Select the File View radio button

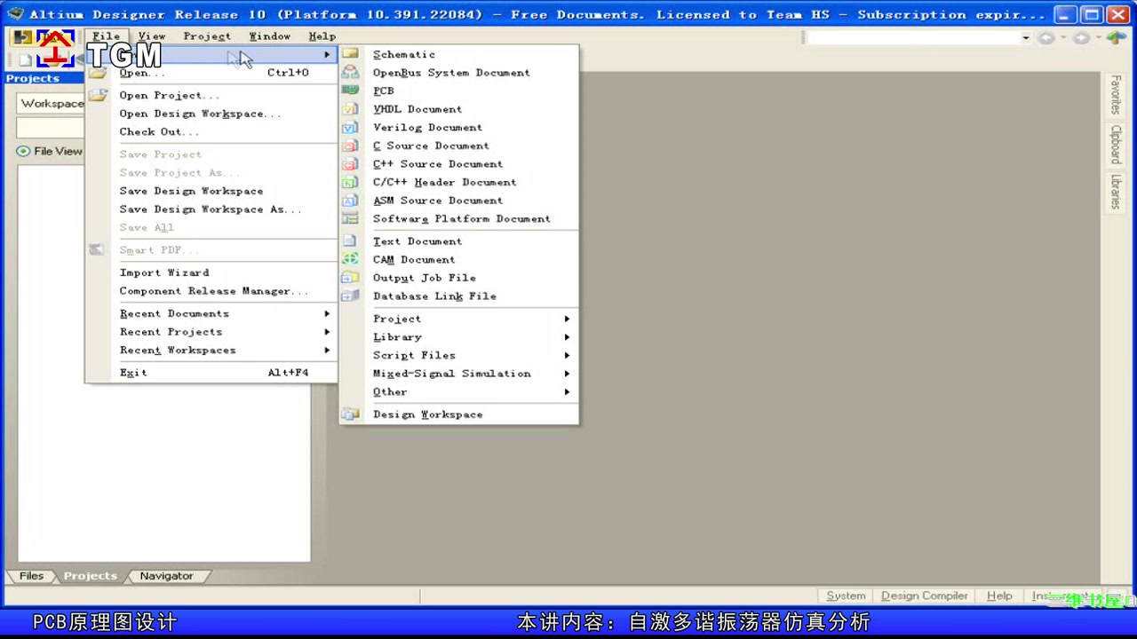23,151
